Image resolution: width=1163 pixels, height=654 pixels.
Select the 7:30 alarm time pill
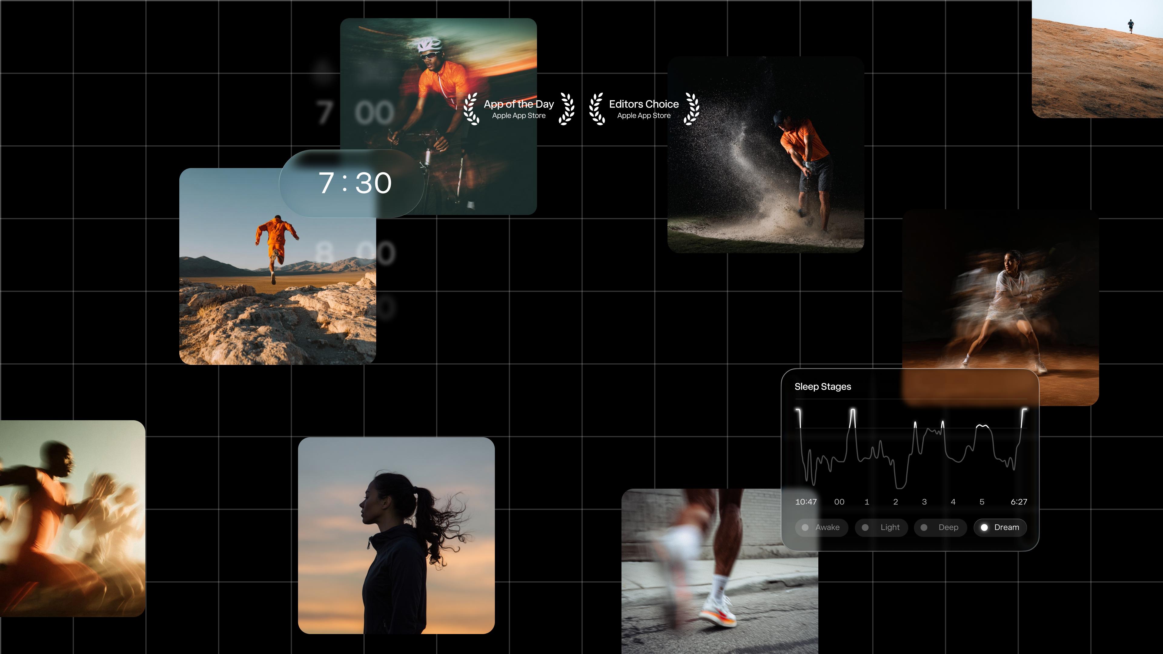(352, 184)
